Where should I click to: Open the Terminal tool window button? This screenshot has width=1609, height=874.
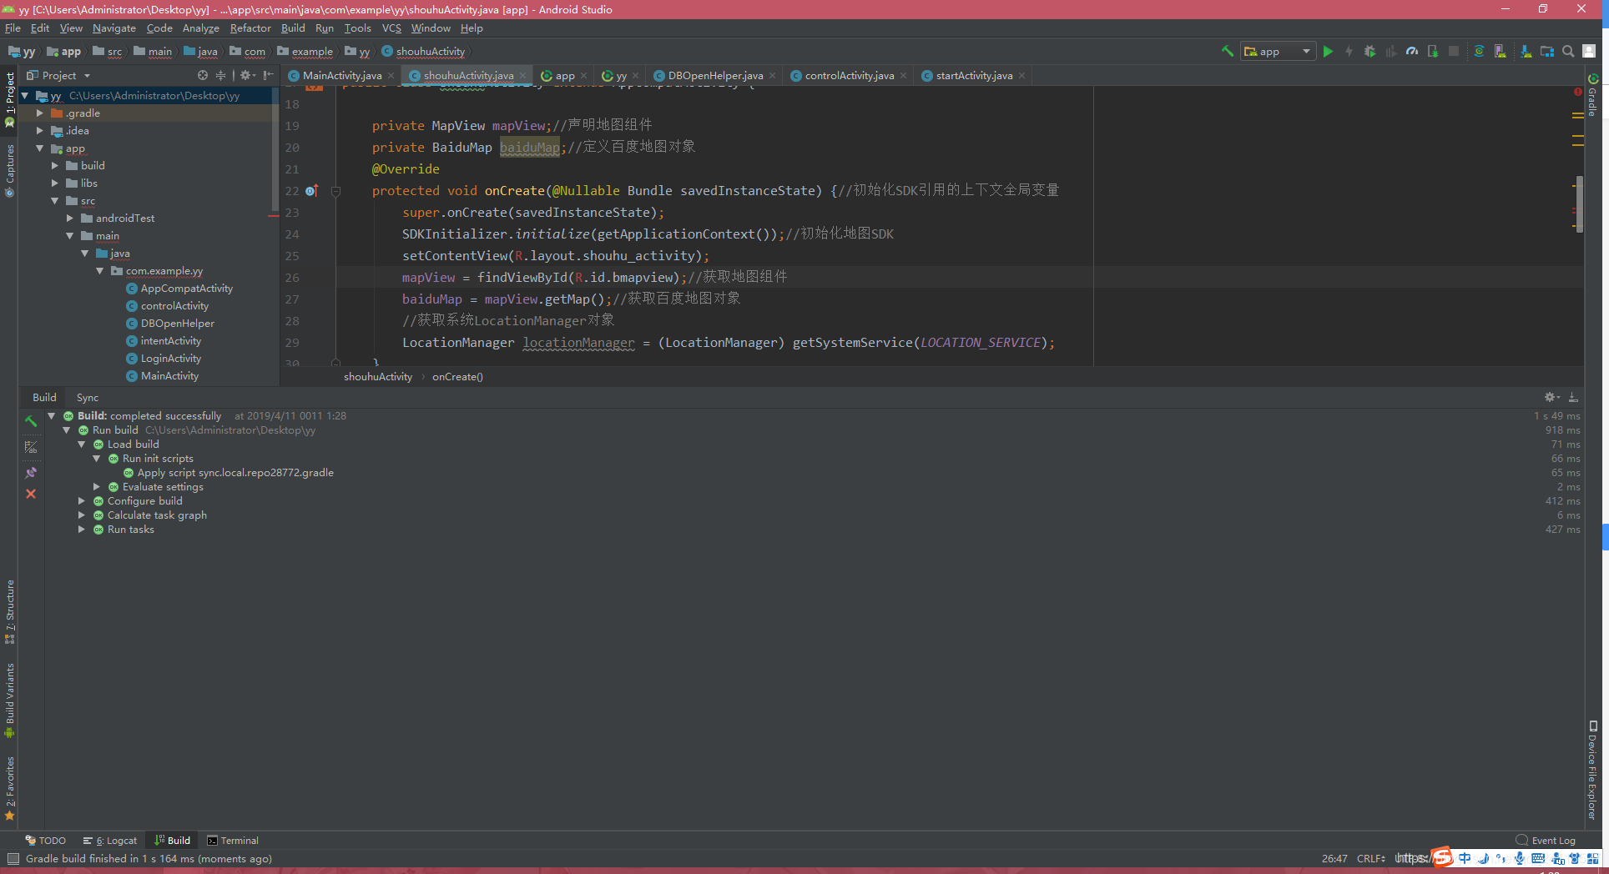click(233, 841)
